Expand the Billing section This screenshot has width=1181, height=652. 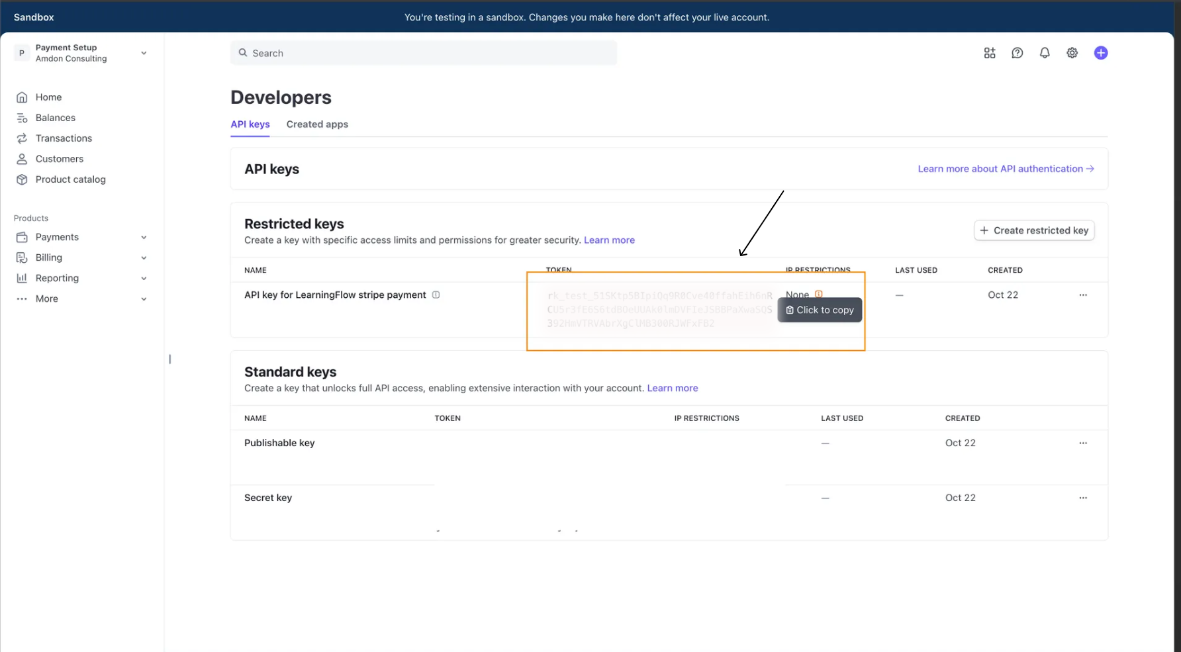point(144,257)
